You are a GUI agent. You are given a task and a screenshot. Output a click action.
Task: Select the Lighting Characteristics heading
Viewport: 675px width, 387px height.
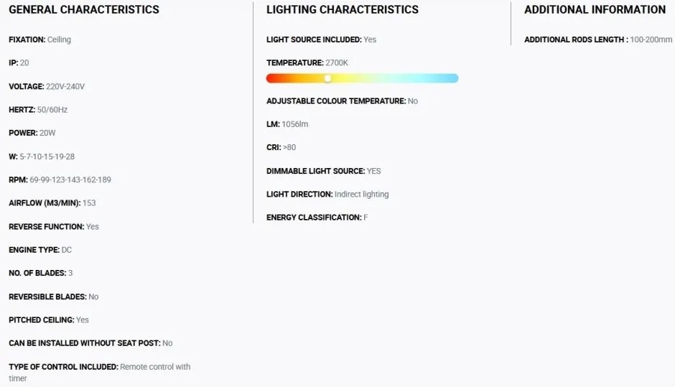343,9
